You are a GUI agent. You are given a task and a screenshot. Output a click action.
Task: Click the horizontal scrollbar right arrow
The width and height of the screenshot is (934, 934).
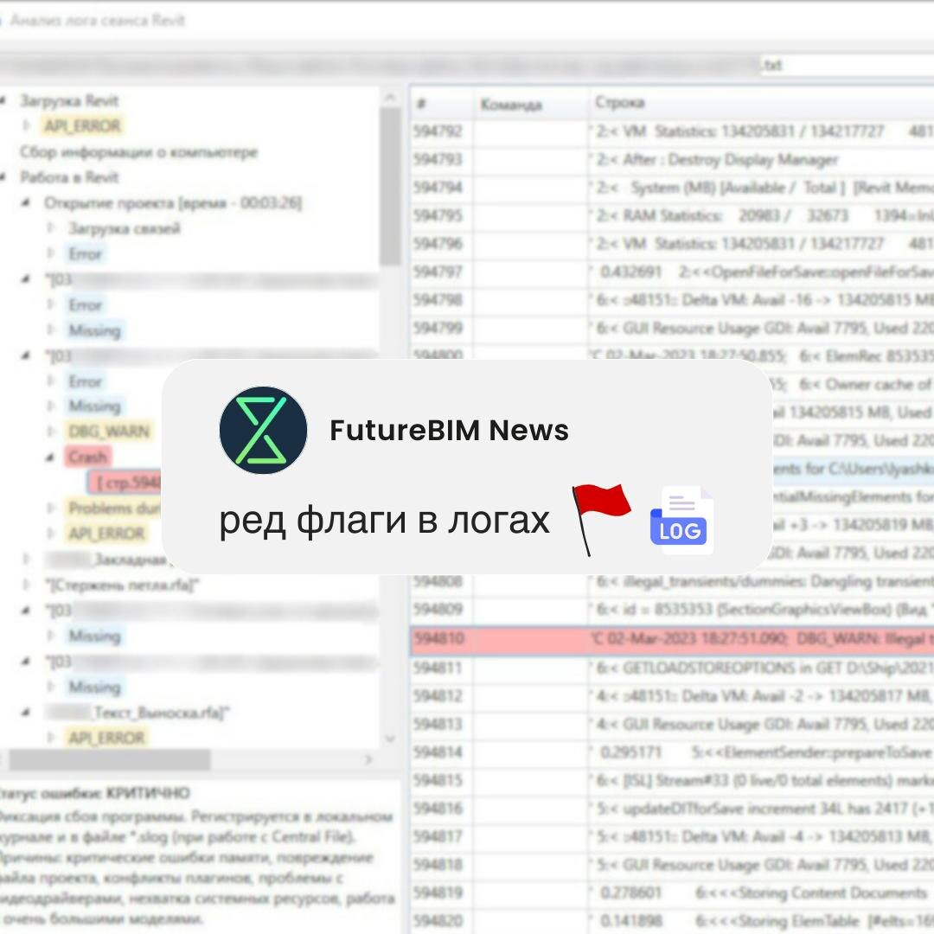368,759
